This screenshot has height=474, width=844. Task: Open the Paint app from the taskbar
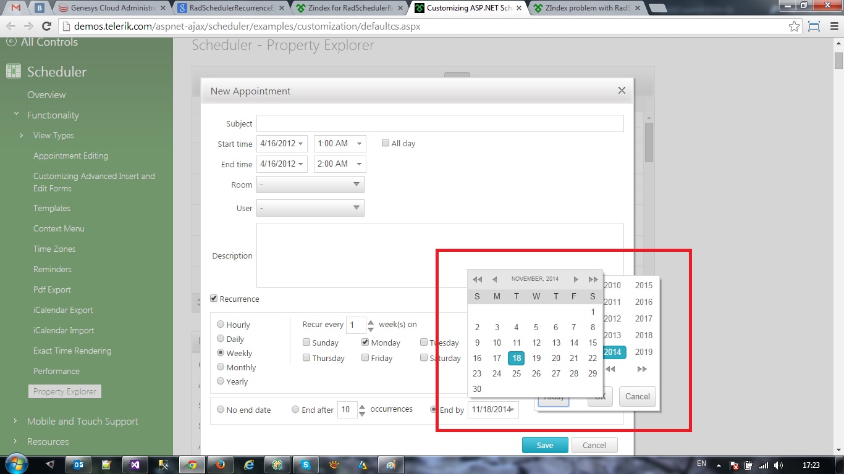point(390,465)
